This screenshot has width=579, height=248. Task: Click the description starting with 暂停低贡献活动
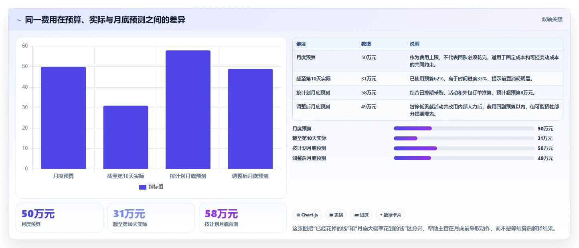[x=484, y=110]
